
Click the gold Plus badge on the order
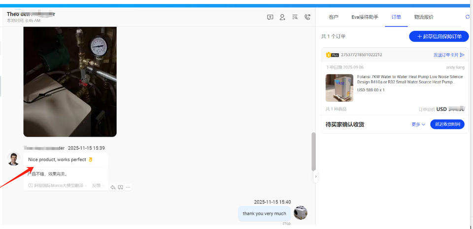click(x=333, y=55)
